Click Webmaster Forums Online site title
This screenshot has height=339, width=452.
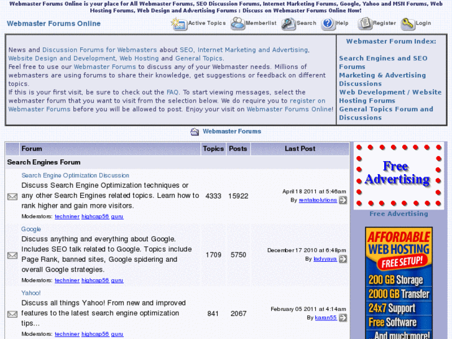click(53, 24)
